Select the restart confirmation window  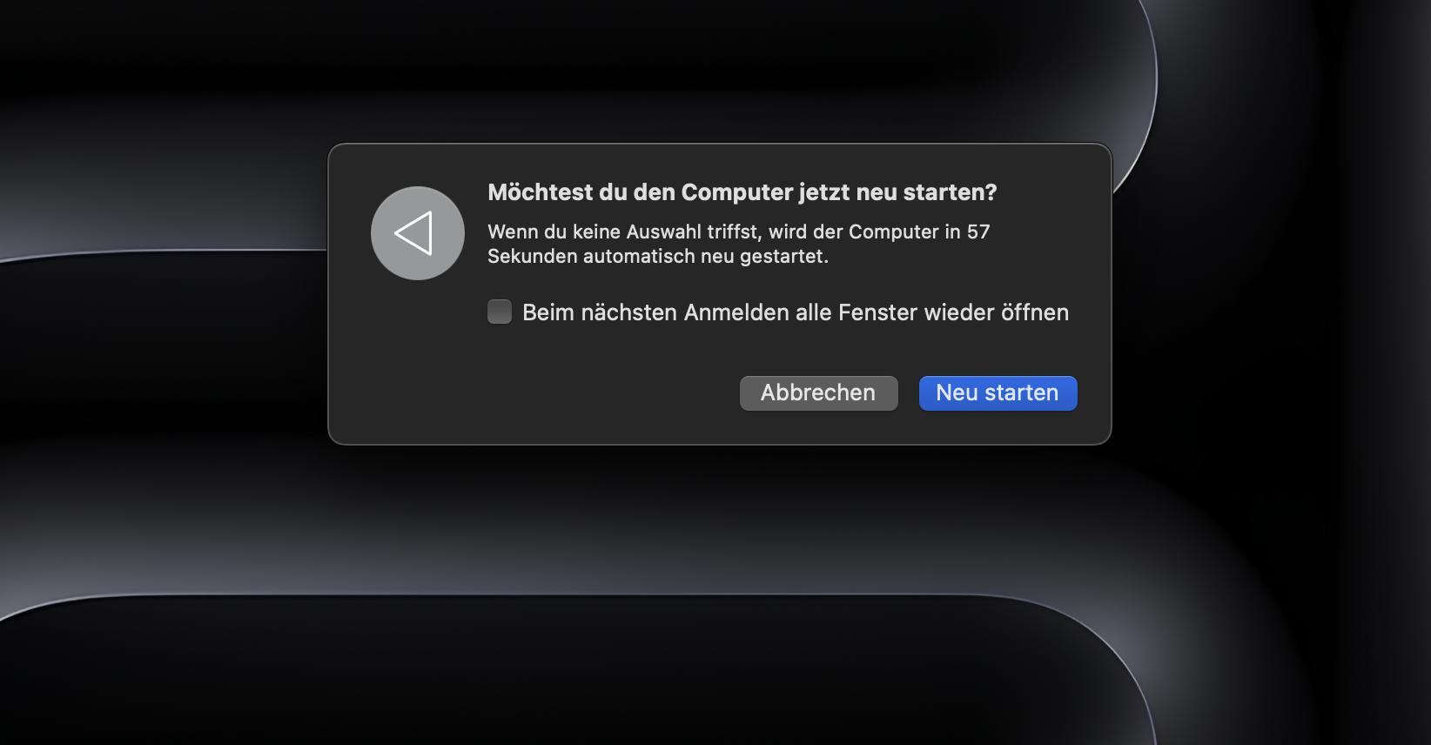[x=720, y=292]
